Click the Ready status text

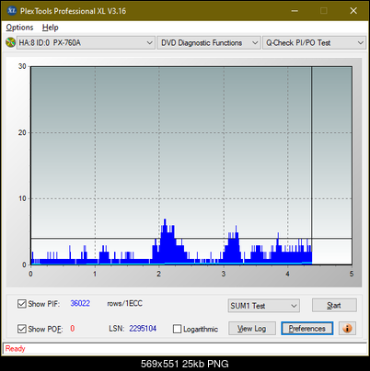(x=15, y=348)
